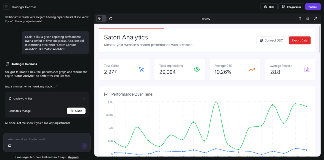Expand preview to fullscreen

[315, 19]
